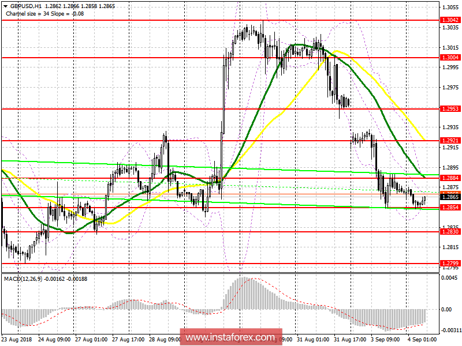This screenshot has width=462, height=346.
Task: Select the red 1.2921 level tag
Action: pos(450,141)
